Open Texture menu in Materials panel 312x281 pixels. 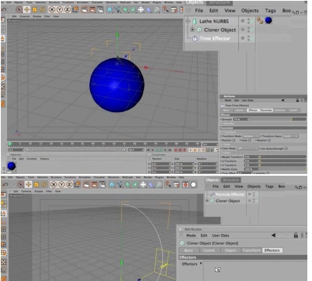tap(44, 159)
